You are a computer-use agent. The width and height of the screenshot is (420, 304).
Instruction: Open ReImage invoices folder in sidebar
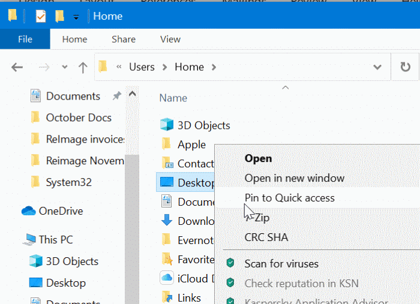(85, 140)
